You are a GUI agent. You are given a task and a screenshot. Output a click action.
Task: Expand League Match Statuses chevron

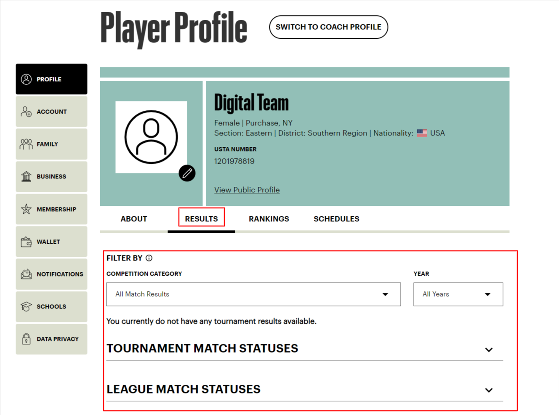pyautogui.click(x=489, y=390)
